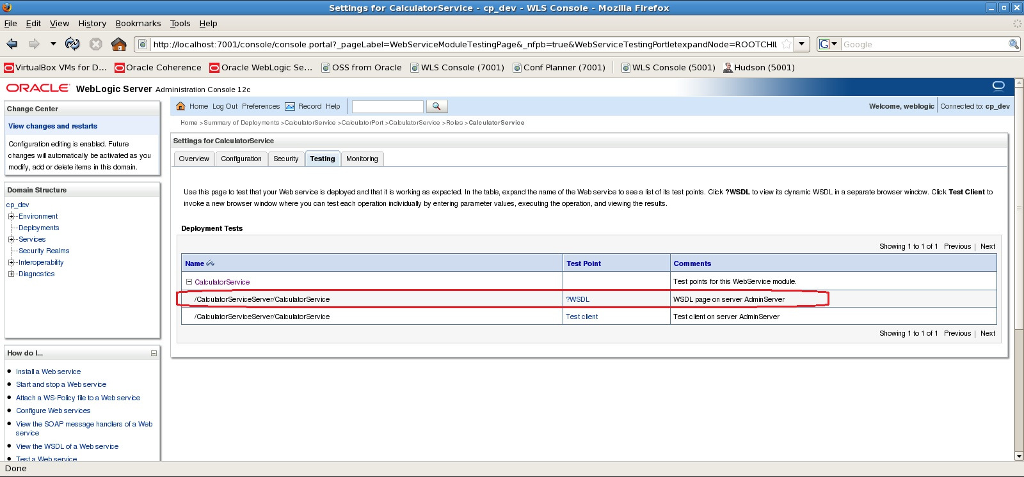The height and width of the screenshot is (477, 1024).
Task: Open Hudson (5001) bookmark
Action: coord(759,67)
